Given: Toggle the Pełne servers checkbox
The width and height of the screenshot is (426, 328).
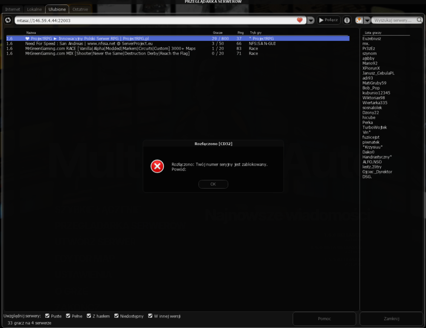Looking at the screenshot, I should (68, 316).
